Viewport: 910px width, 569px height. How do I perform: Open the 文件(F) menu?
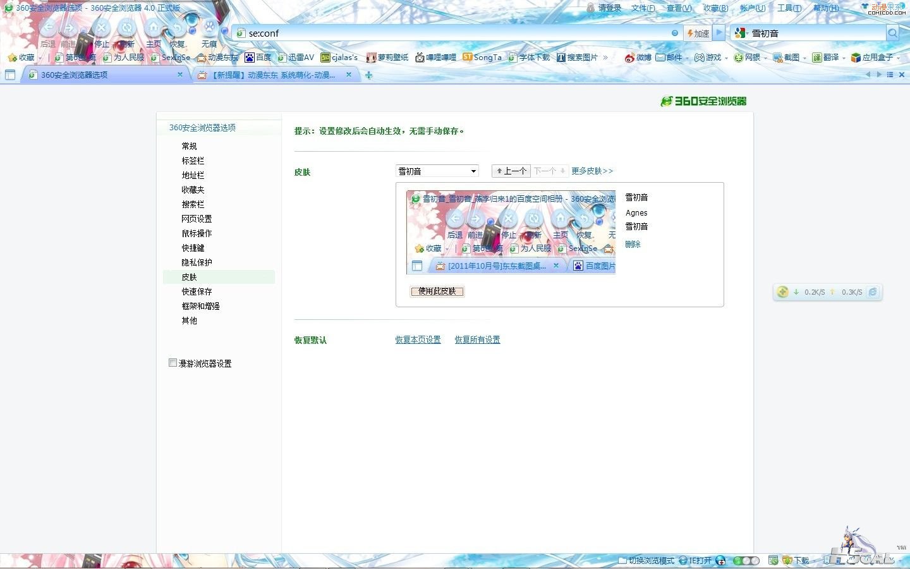tap(643, 8)
